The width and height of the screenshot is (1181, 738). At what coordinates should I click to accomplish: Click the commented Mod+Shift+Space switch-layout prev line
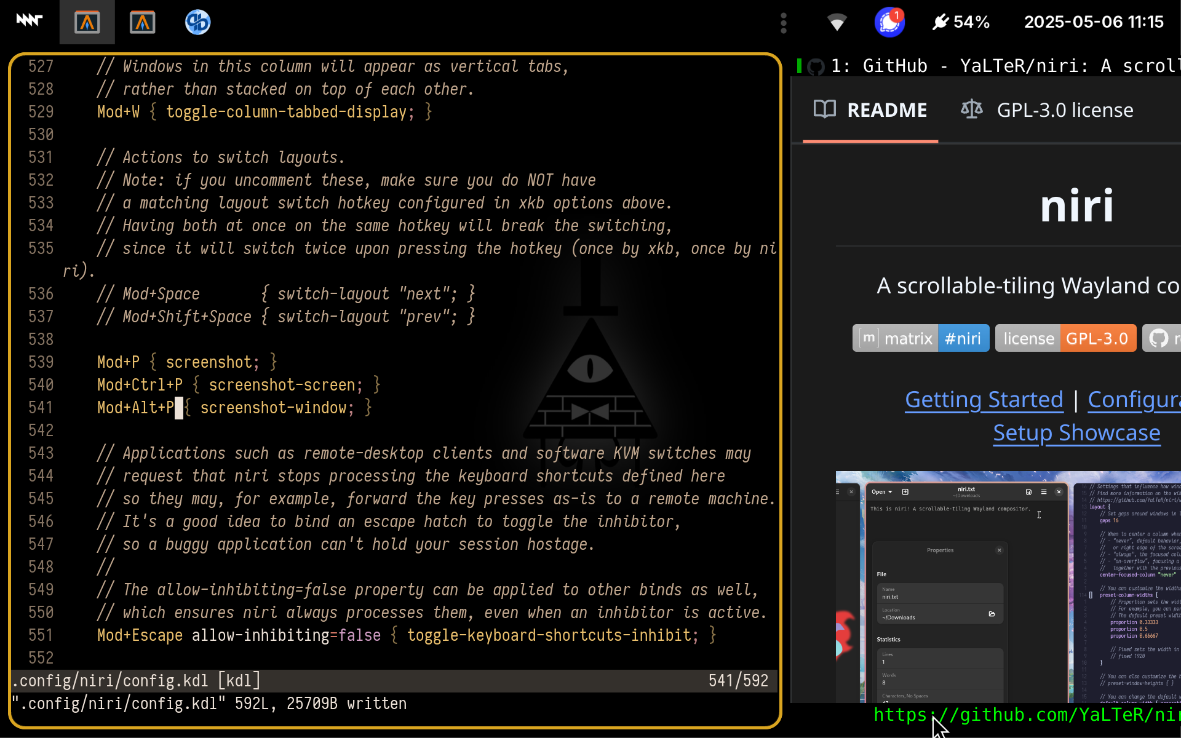coord(286,317)
